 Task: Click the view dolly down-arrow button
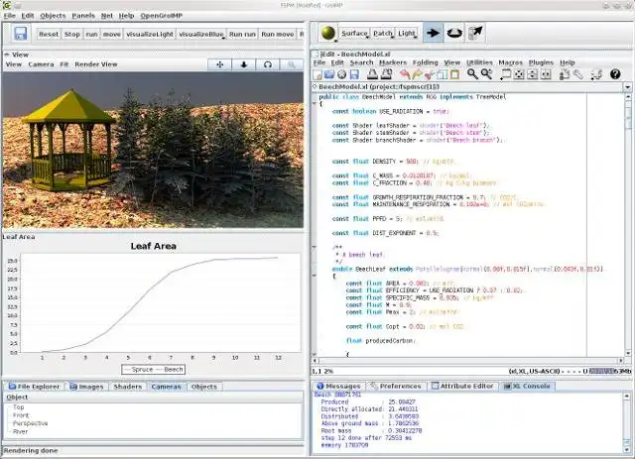pyautogui.click(x=244, y=64)
